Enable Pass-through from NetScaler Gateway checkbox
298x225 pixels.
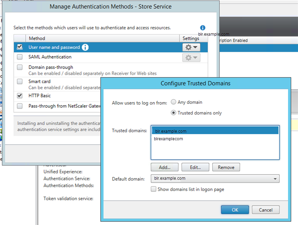(20, 106)
